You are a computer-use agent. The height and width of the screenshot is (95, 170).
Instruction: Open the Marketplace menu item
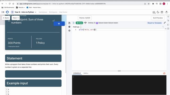[x=43, y=12]
